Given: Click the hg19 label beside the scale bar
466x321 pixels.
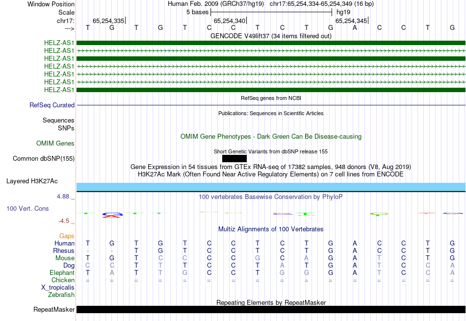Looking at the screenshot, I should [x=343, y=12].
